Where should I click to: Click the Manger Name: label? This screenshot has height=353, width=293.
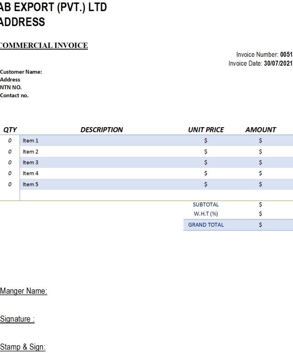[x=24, y=291]
